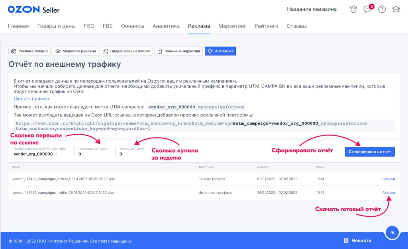
Task: Click the example ozon.ru URL code block
Action: pos(204,126)
